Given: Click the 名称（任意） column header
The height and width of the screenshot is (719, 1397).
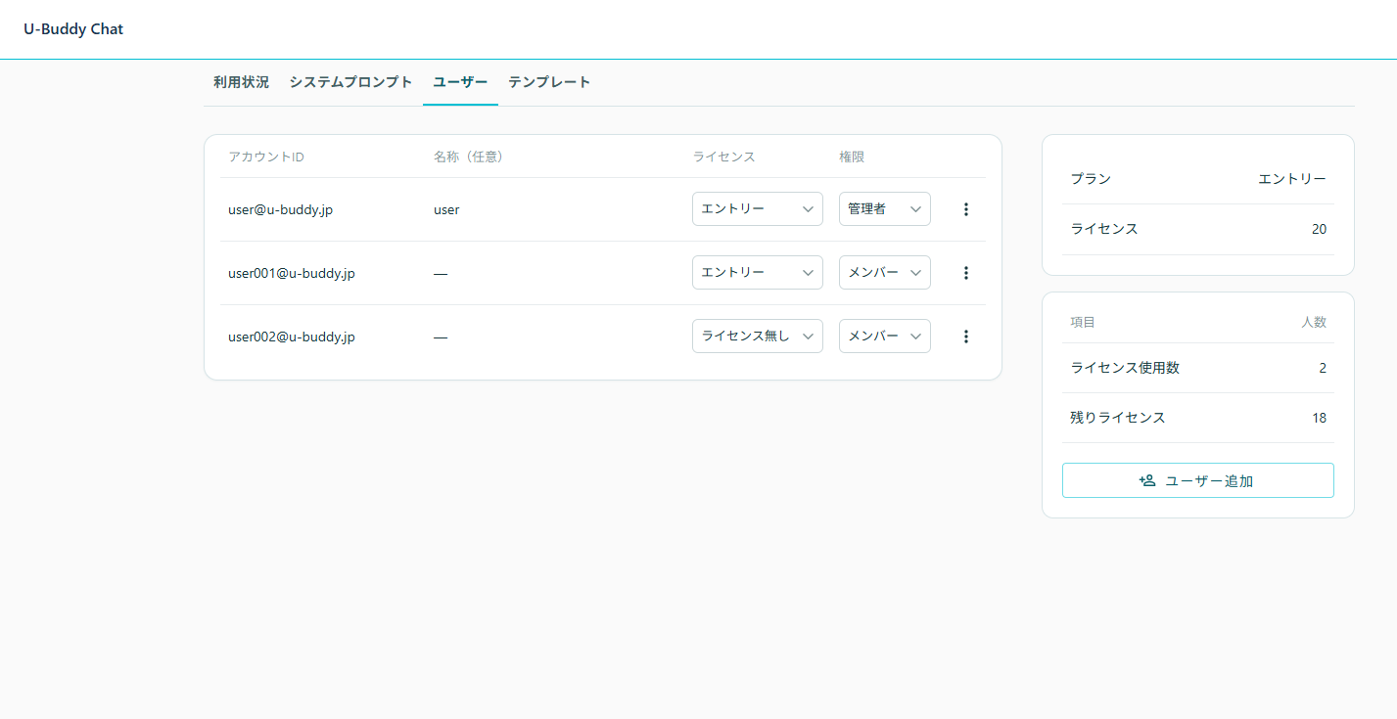Looking at the screenshot, I should coord(468,157).
